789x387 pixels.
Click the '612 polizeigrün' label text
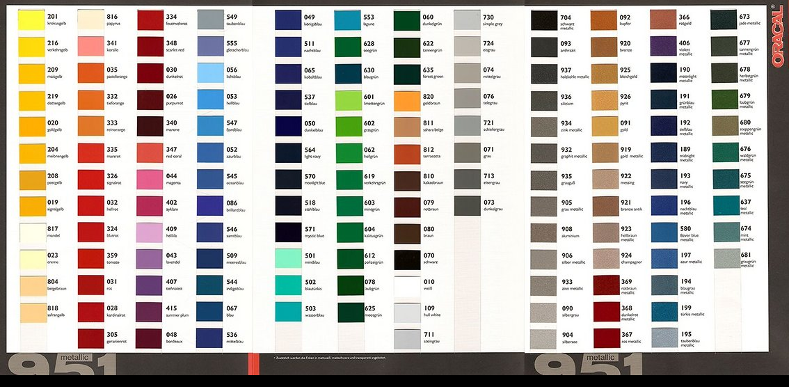click(374, 258)
